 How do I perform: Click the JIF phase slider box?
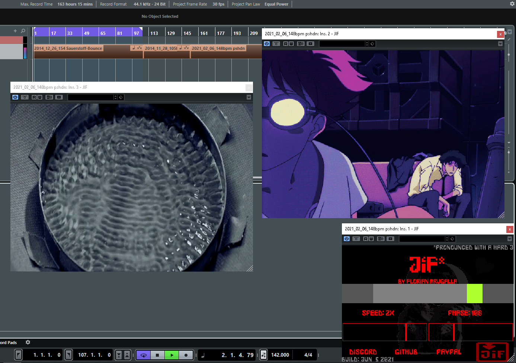coord(471,332)
